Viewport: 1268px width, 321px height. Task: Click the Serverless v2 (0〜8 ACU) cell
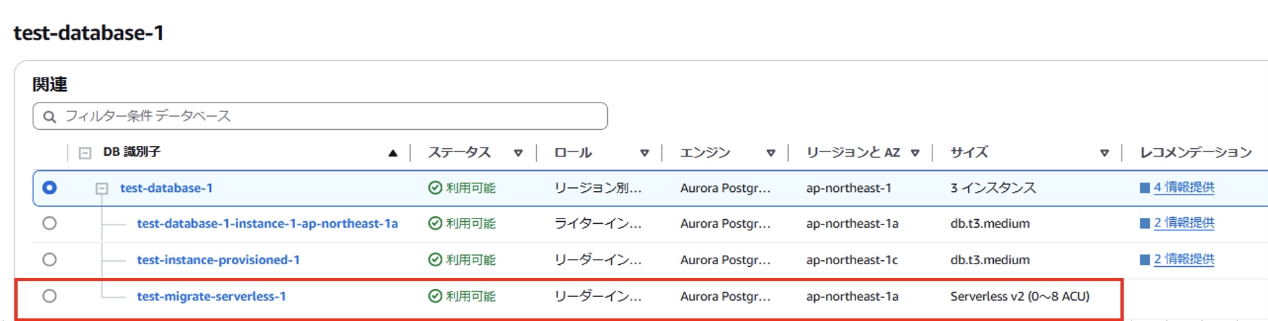click(x=1020, y=296)
